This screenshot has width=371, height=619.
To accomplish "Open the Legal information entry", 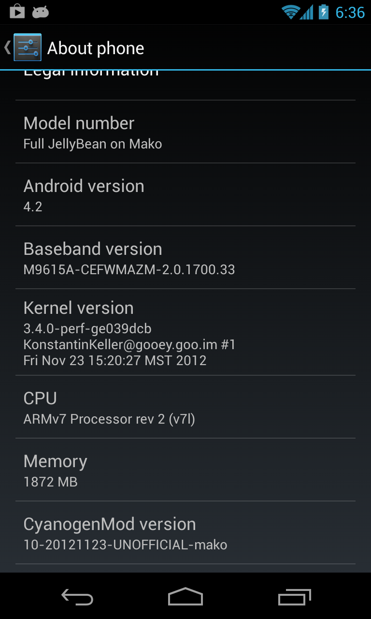I will click(185, 85).
